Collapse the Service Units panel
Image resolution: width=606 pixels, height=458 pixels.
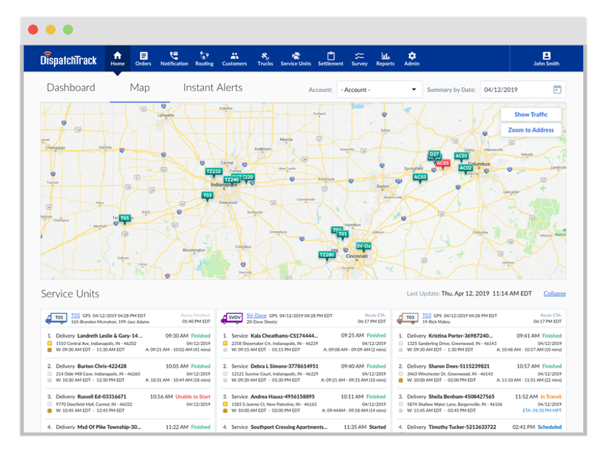tap(554, 293)
